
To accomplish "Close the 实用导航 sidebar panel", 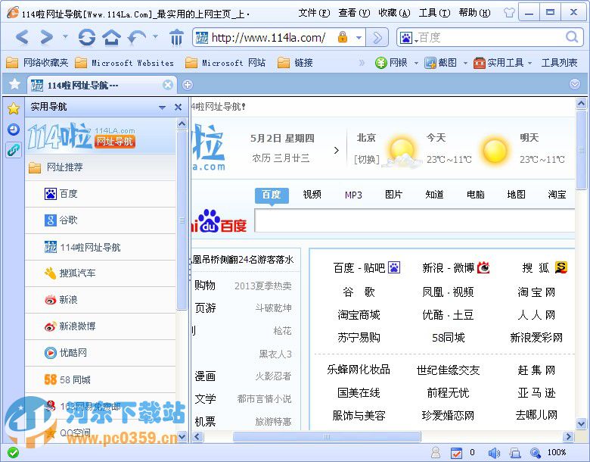I will coord(179,108).
